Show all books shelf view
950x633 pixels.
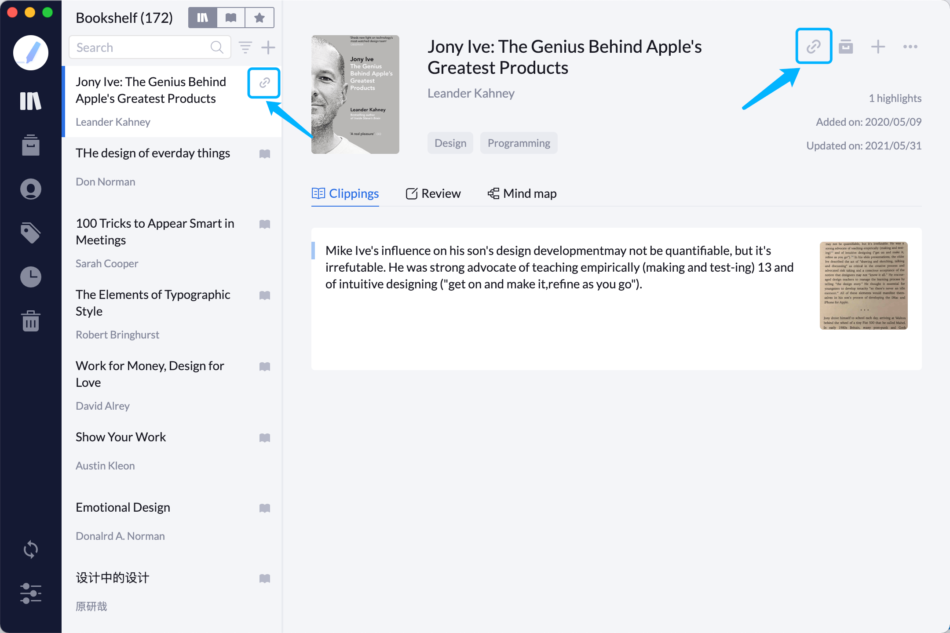[203, 18]
